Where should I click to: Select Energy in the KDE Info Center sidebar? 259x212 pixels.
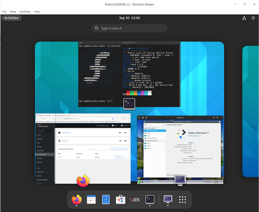pyautogui.click(x=155, y=136)
